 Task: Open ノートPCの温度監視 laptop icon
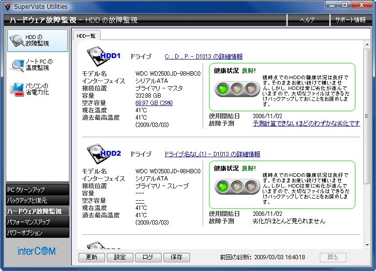[17, 65]
